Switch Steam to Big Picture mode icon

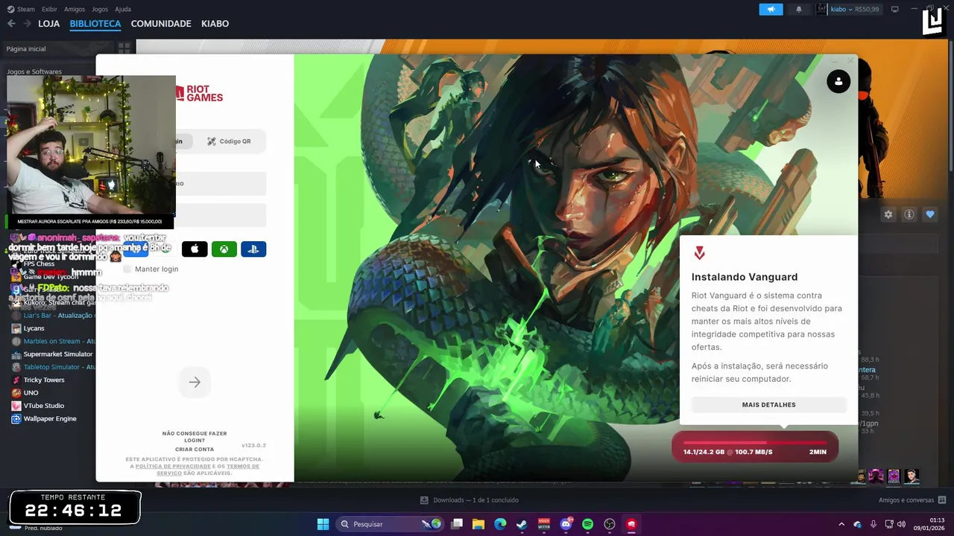pos(895,9)
